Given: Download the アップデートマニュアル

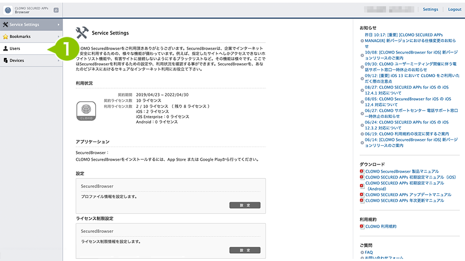Looking at the screenshot, I should pos(408,195).
